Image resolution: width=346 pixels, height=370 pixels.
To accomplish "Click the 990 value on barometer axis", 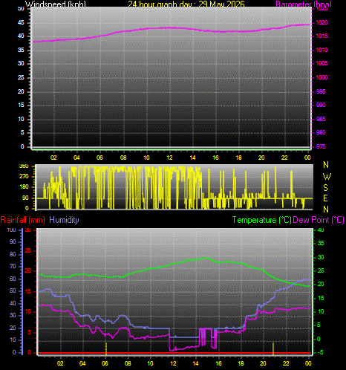I will [321, 105].
